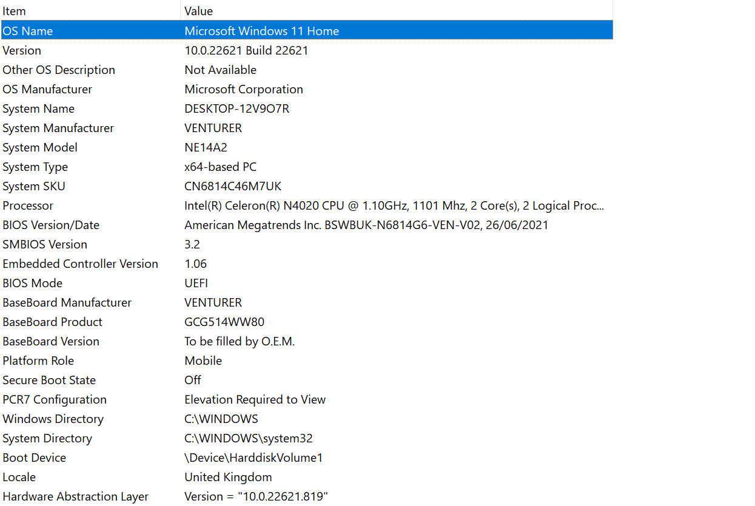Click the GCG514WW80 value
This screenshot has width=755, height=506.
click(x=224, y=322)
